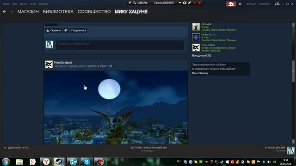Screen dimensions: 296x166
Task: Click account wallet balance in title bar
Action: coord(251,4)
